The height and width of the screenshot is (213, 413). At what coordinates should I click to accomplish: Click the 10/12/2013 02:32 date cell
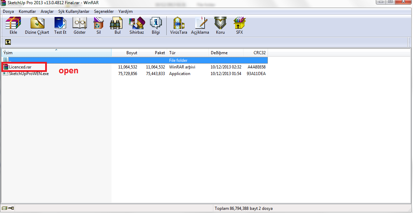[x=226, y=67]
